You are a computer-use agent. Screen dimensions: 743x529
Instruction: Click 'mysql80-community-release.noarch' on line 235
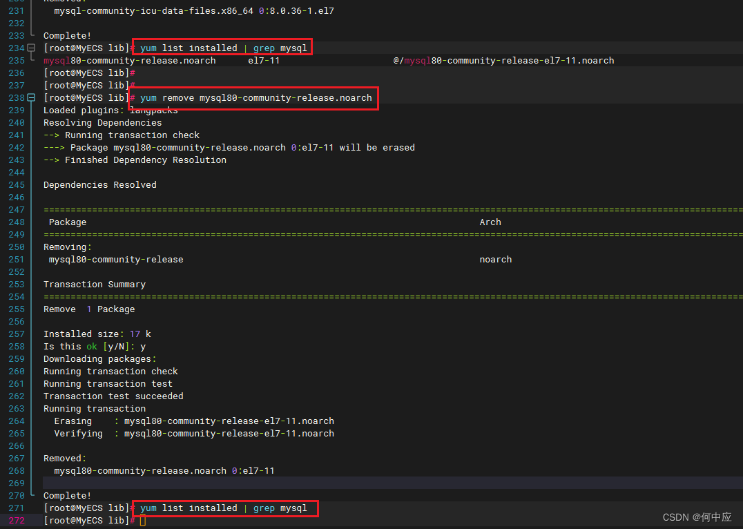pos(129,61)
